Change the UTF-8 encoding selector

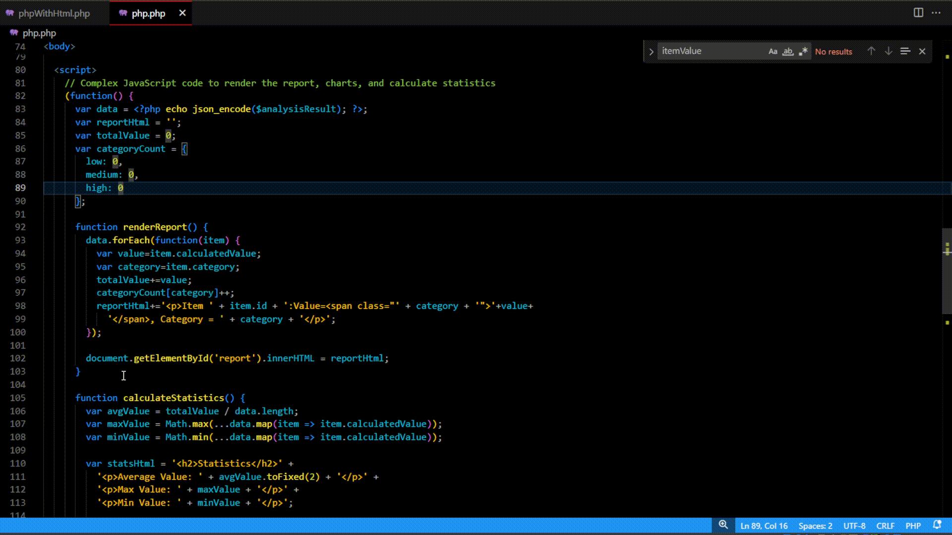click(854, 526)
